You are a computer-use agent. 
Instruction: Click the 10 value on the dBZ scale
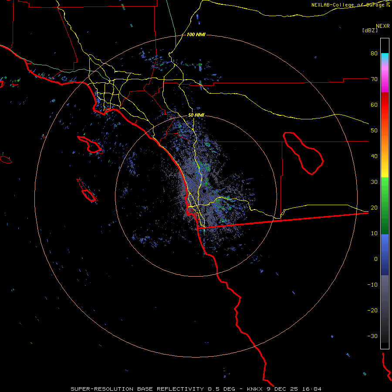coord(374,233)
